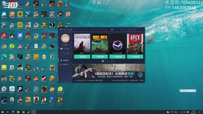203x114 pixels.
Task: Open Enter the Gungeon desktop shortcut
Action: tap(36, 58)
